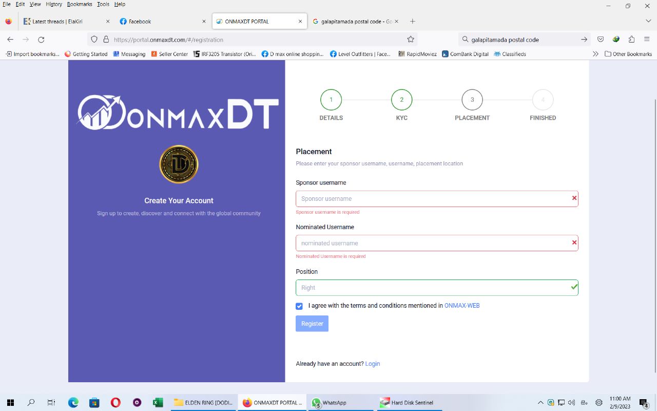The height and width of the screenshot is (411, 657).
Task: Go back to the previous page
Action: tap(10, 40)
